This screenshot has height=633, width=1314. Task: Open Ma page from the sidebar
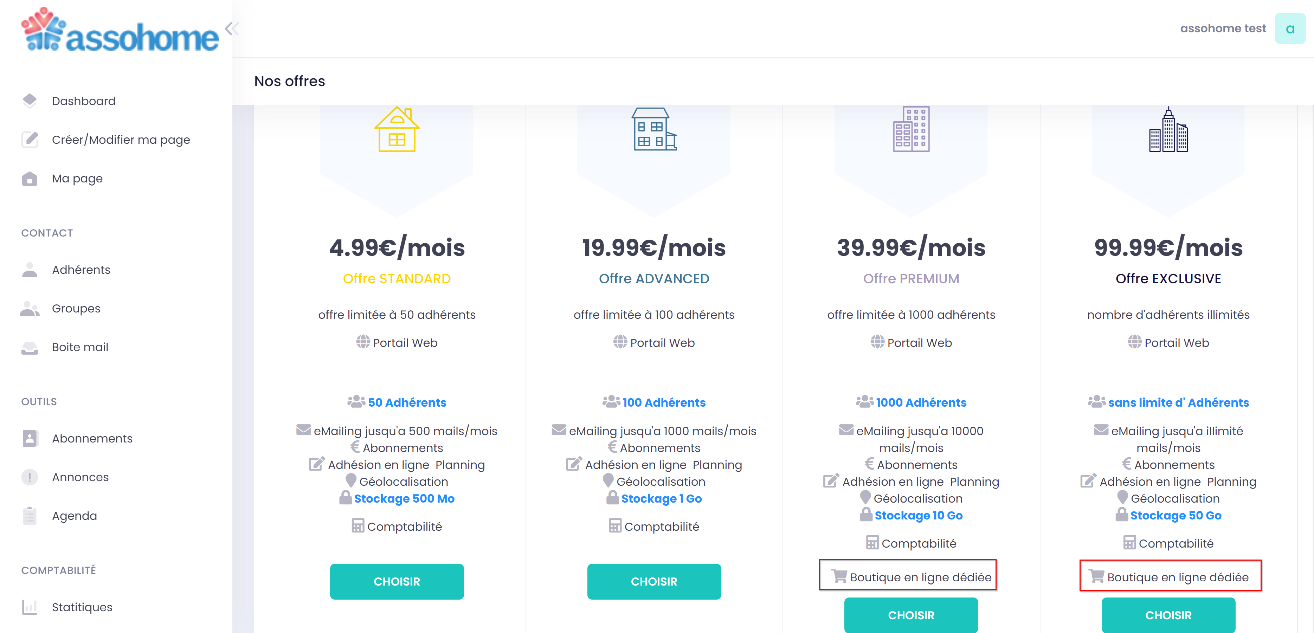(77, 179)
